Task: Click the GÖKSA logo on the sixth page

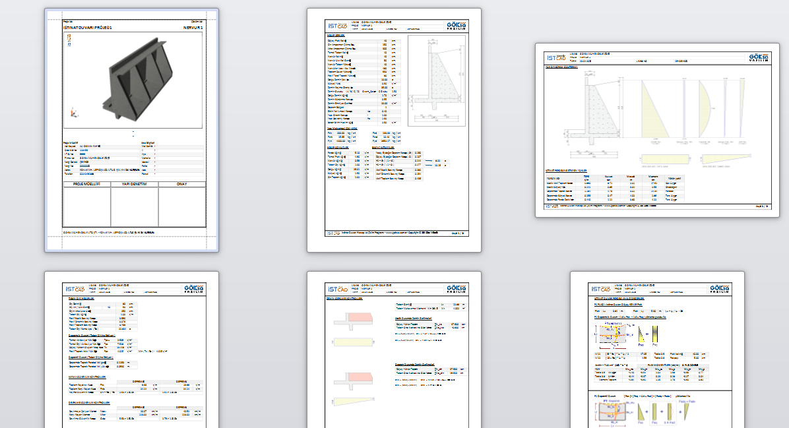Action: (720, 289)
